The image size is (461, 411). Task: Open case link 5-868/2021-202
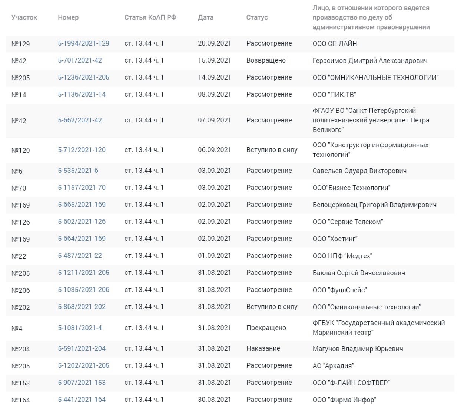tap(82, 307)
